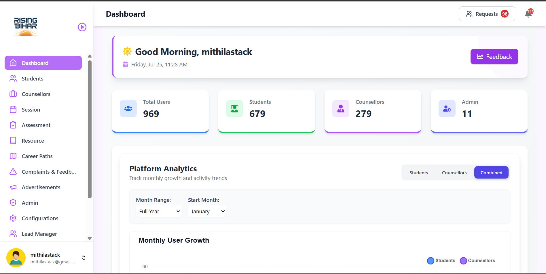Toggle the Students chart legend swatch
Viewport: 546px width, 274px height.
431,260
